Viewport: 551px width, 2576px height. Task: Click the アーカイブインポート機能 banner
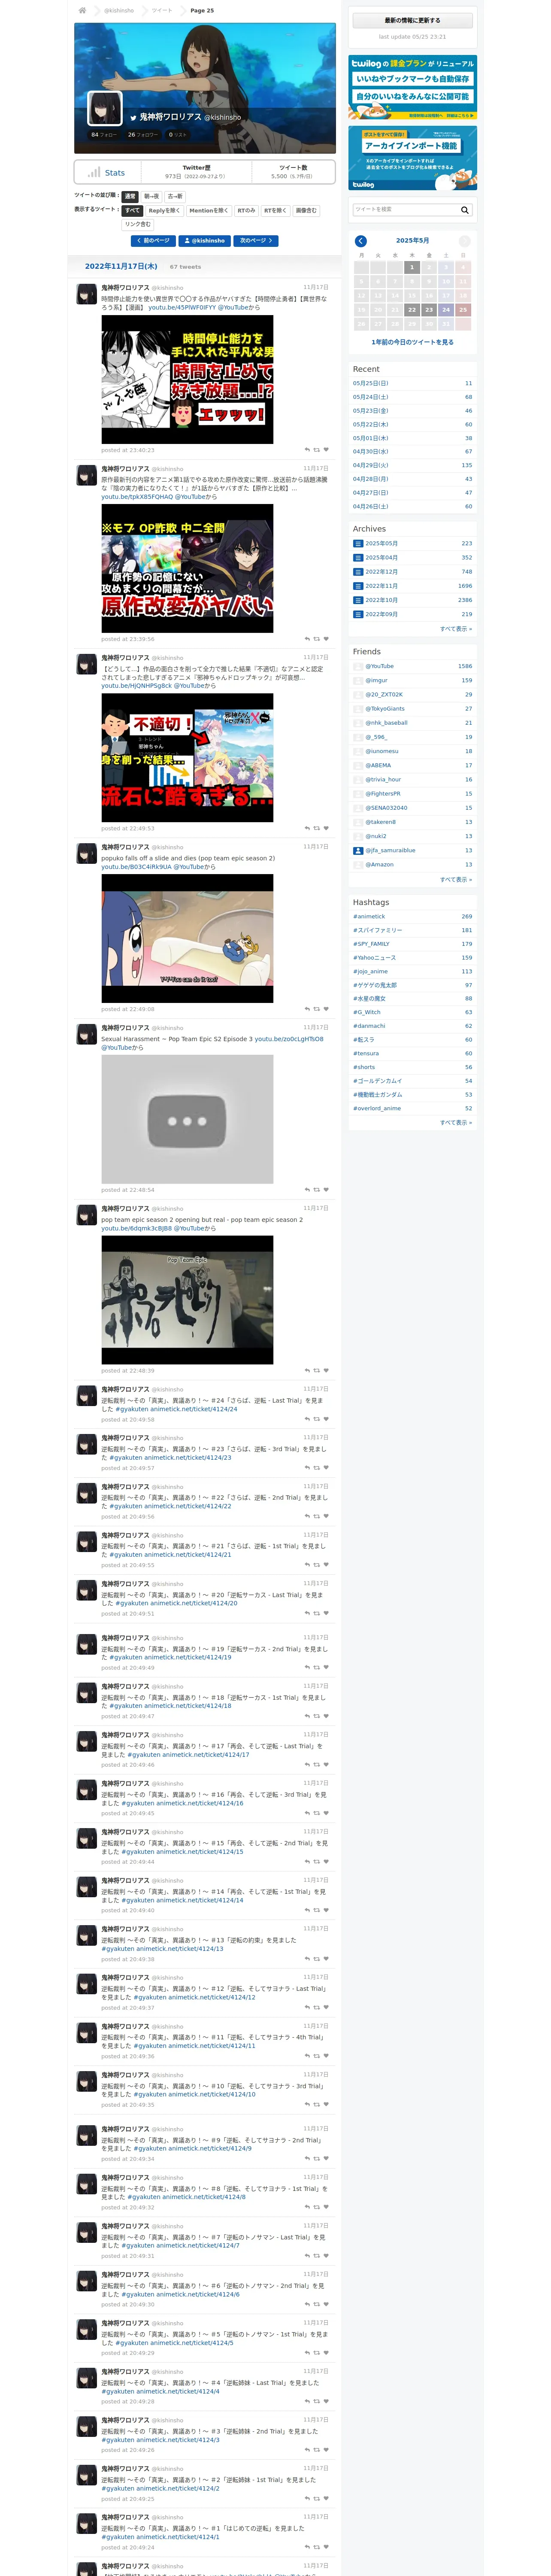412,158
